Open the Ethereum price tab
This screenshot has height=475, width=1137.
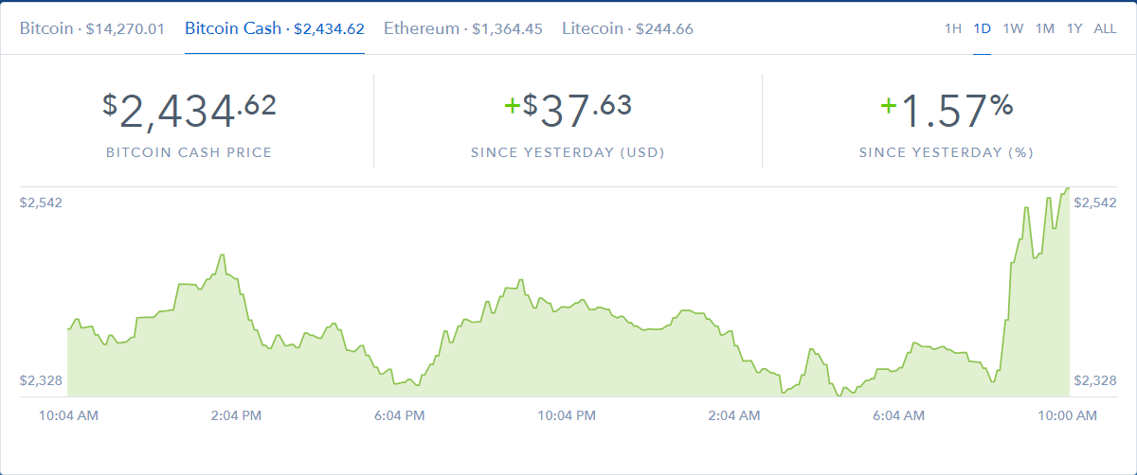(462, 28)
